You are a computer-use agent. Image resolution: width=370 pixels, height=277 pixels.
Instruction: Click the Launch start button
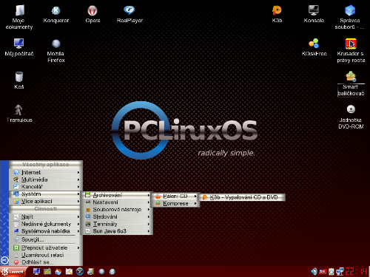[x=13, y=272]
